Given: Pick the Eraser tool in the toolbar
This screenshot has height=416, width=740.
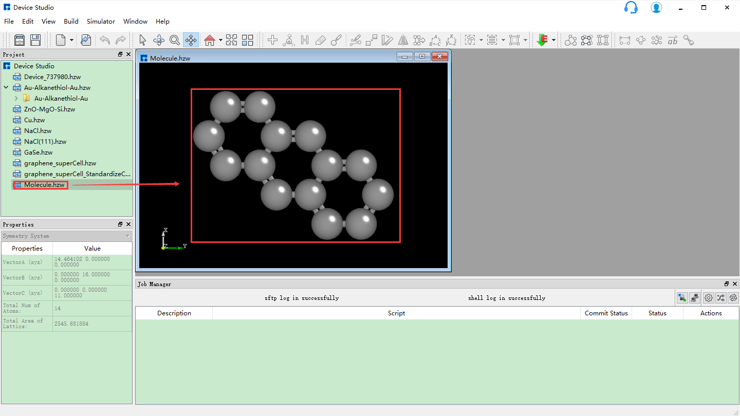Looking at the screenshot, I should coord(320,40).
